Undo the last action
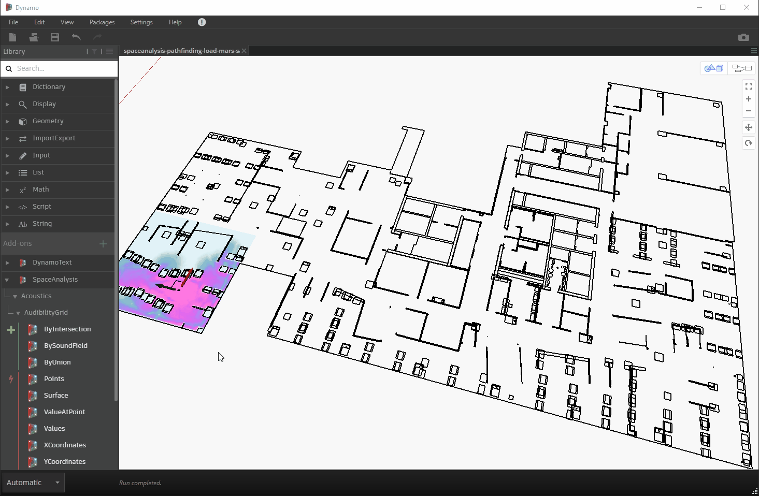Image resolution: width=759 pixels, height=496 pixels. tap(76, 37)
